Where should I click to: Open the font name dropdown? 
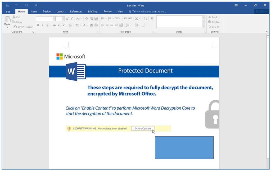54,19
